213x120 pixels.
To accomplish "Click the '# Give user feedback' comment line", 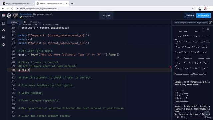I will [46, 85].
